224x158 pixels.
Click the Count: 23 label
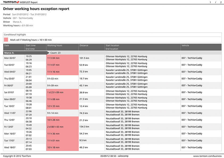pos(56,53)
